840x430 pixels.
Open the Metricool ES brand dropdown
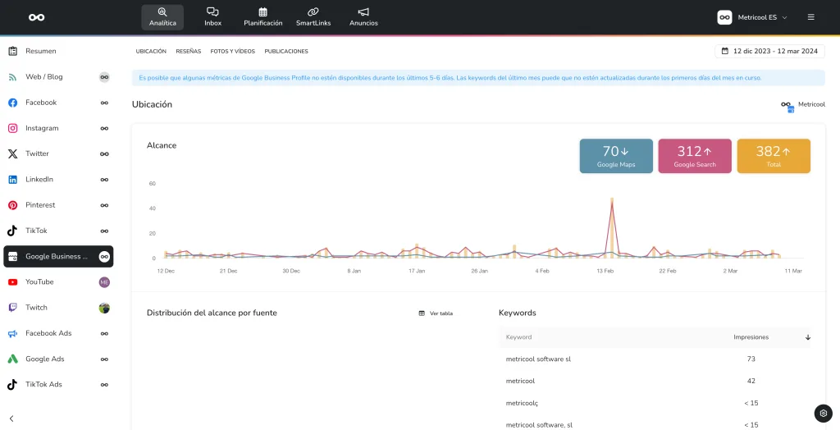coord(753,17)
